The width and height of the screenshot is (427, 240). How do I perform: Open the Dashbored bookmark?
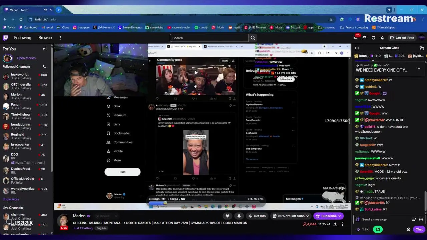click(x=28, y=28)
